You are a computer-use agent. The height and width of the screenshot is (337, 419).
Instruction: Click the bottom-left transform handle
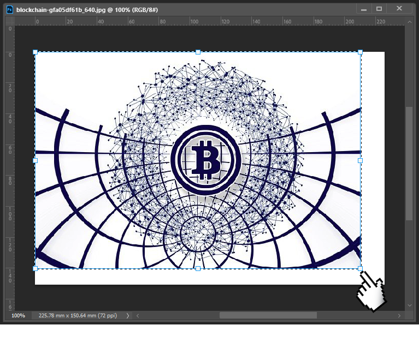36,268
